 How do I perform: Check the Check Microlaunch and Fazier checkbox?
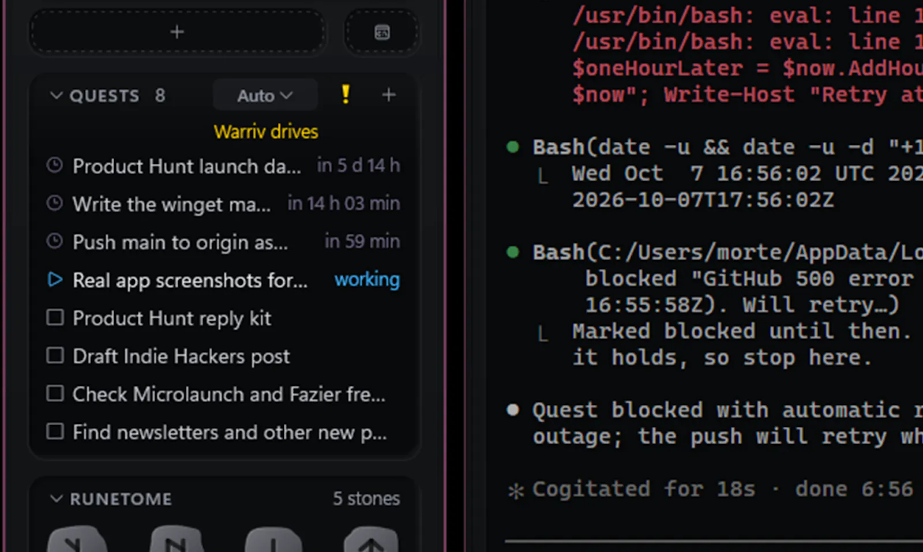pyautogui.click(x=55, y=393)
